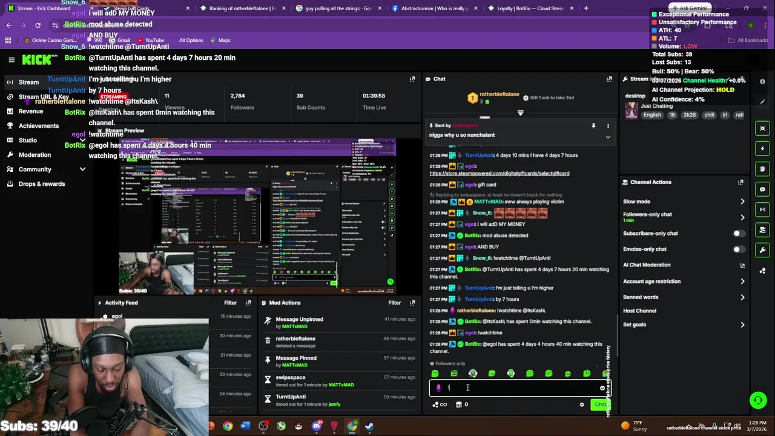Click the pin icon on pinned message
The width and height of the screenshot is (775, 436).
click(593, 126)
